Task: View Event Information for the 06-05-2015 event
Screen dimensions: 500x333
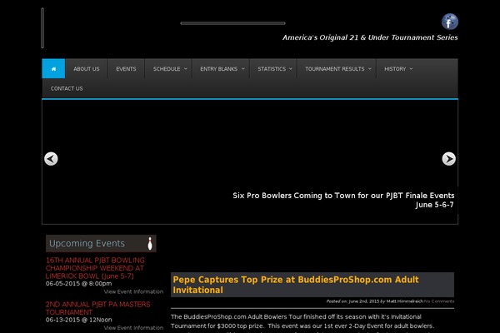Action: pos(133,291)
